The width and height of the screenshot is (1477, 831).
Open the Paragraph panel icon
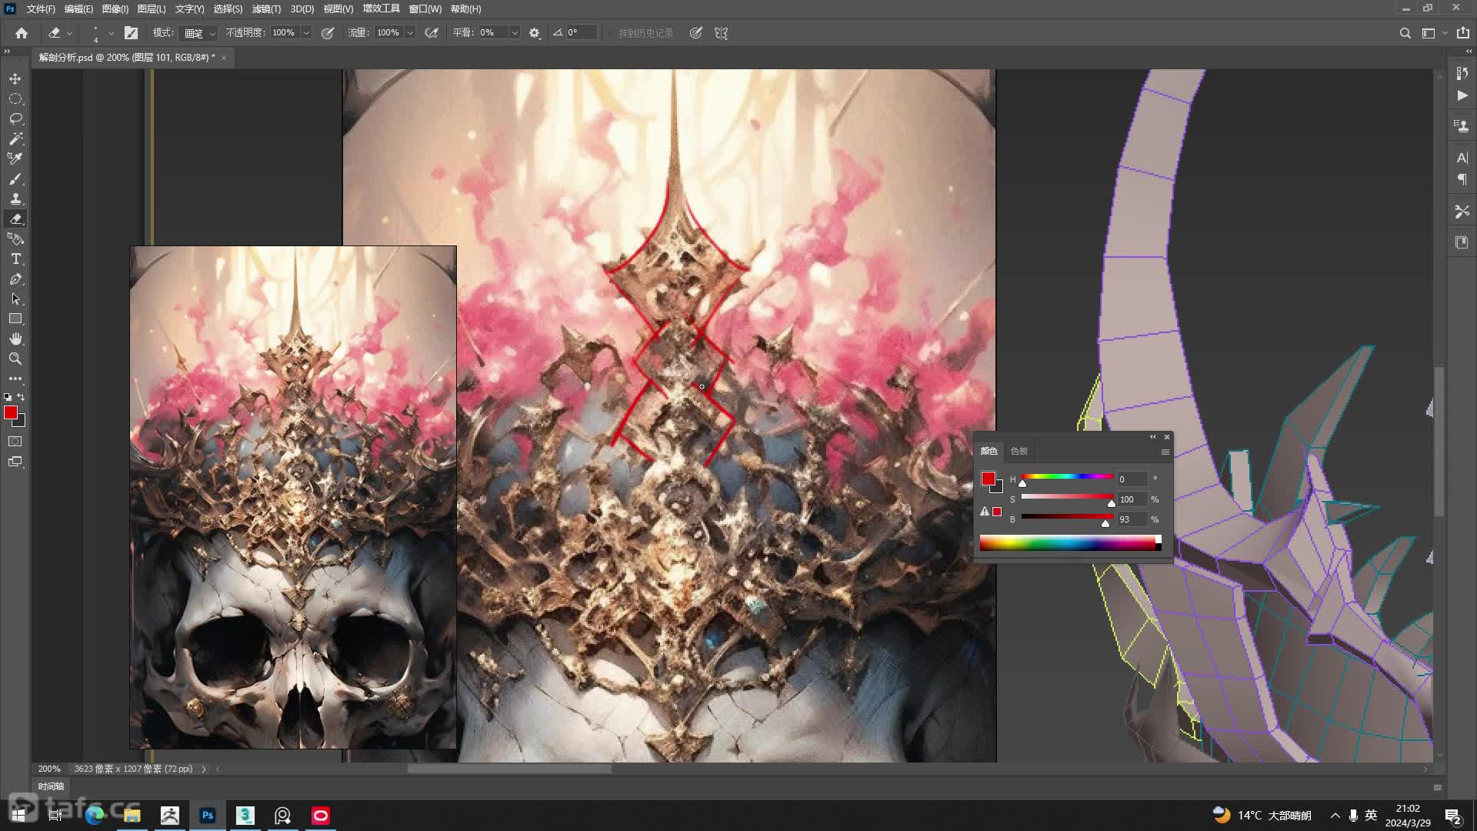tap(1462, 179)
